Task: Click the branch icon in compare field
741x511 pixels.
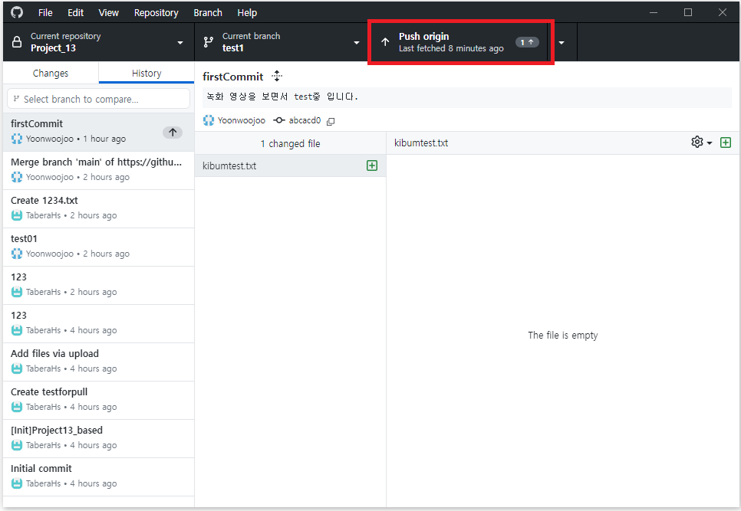Action: pyautogui.click(x=17, y=99)
